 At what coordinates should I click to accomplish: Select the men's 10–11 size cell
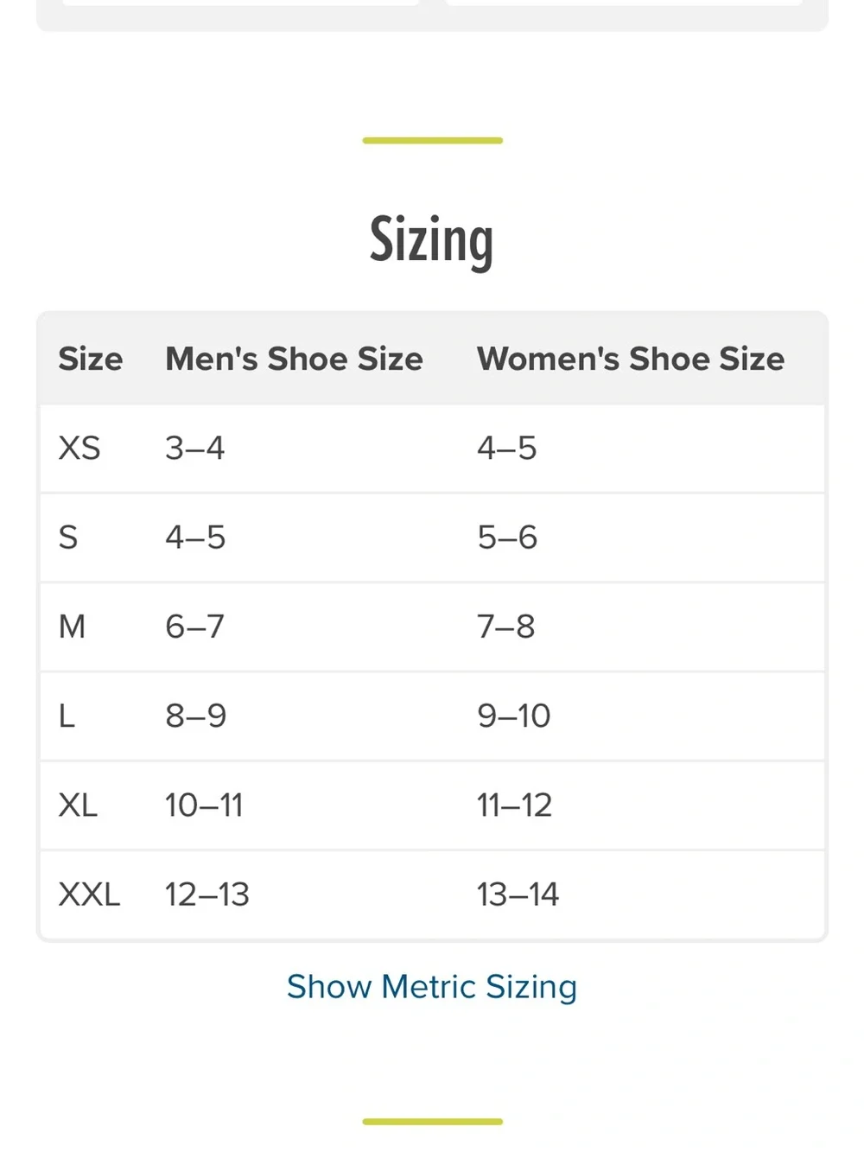(205, 805)
